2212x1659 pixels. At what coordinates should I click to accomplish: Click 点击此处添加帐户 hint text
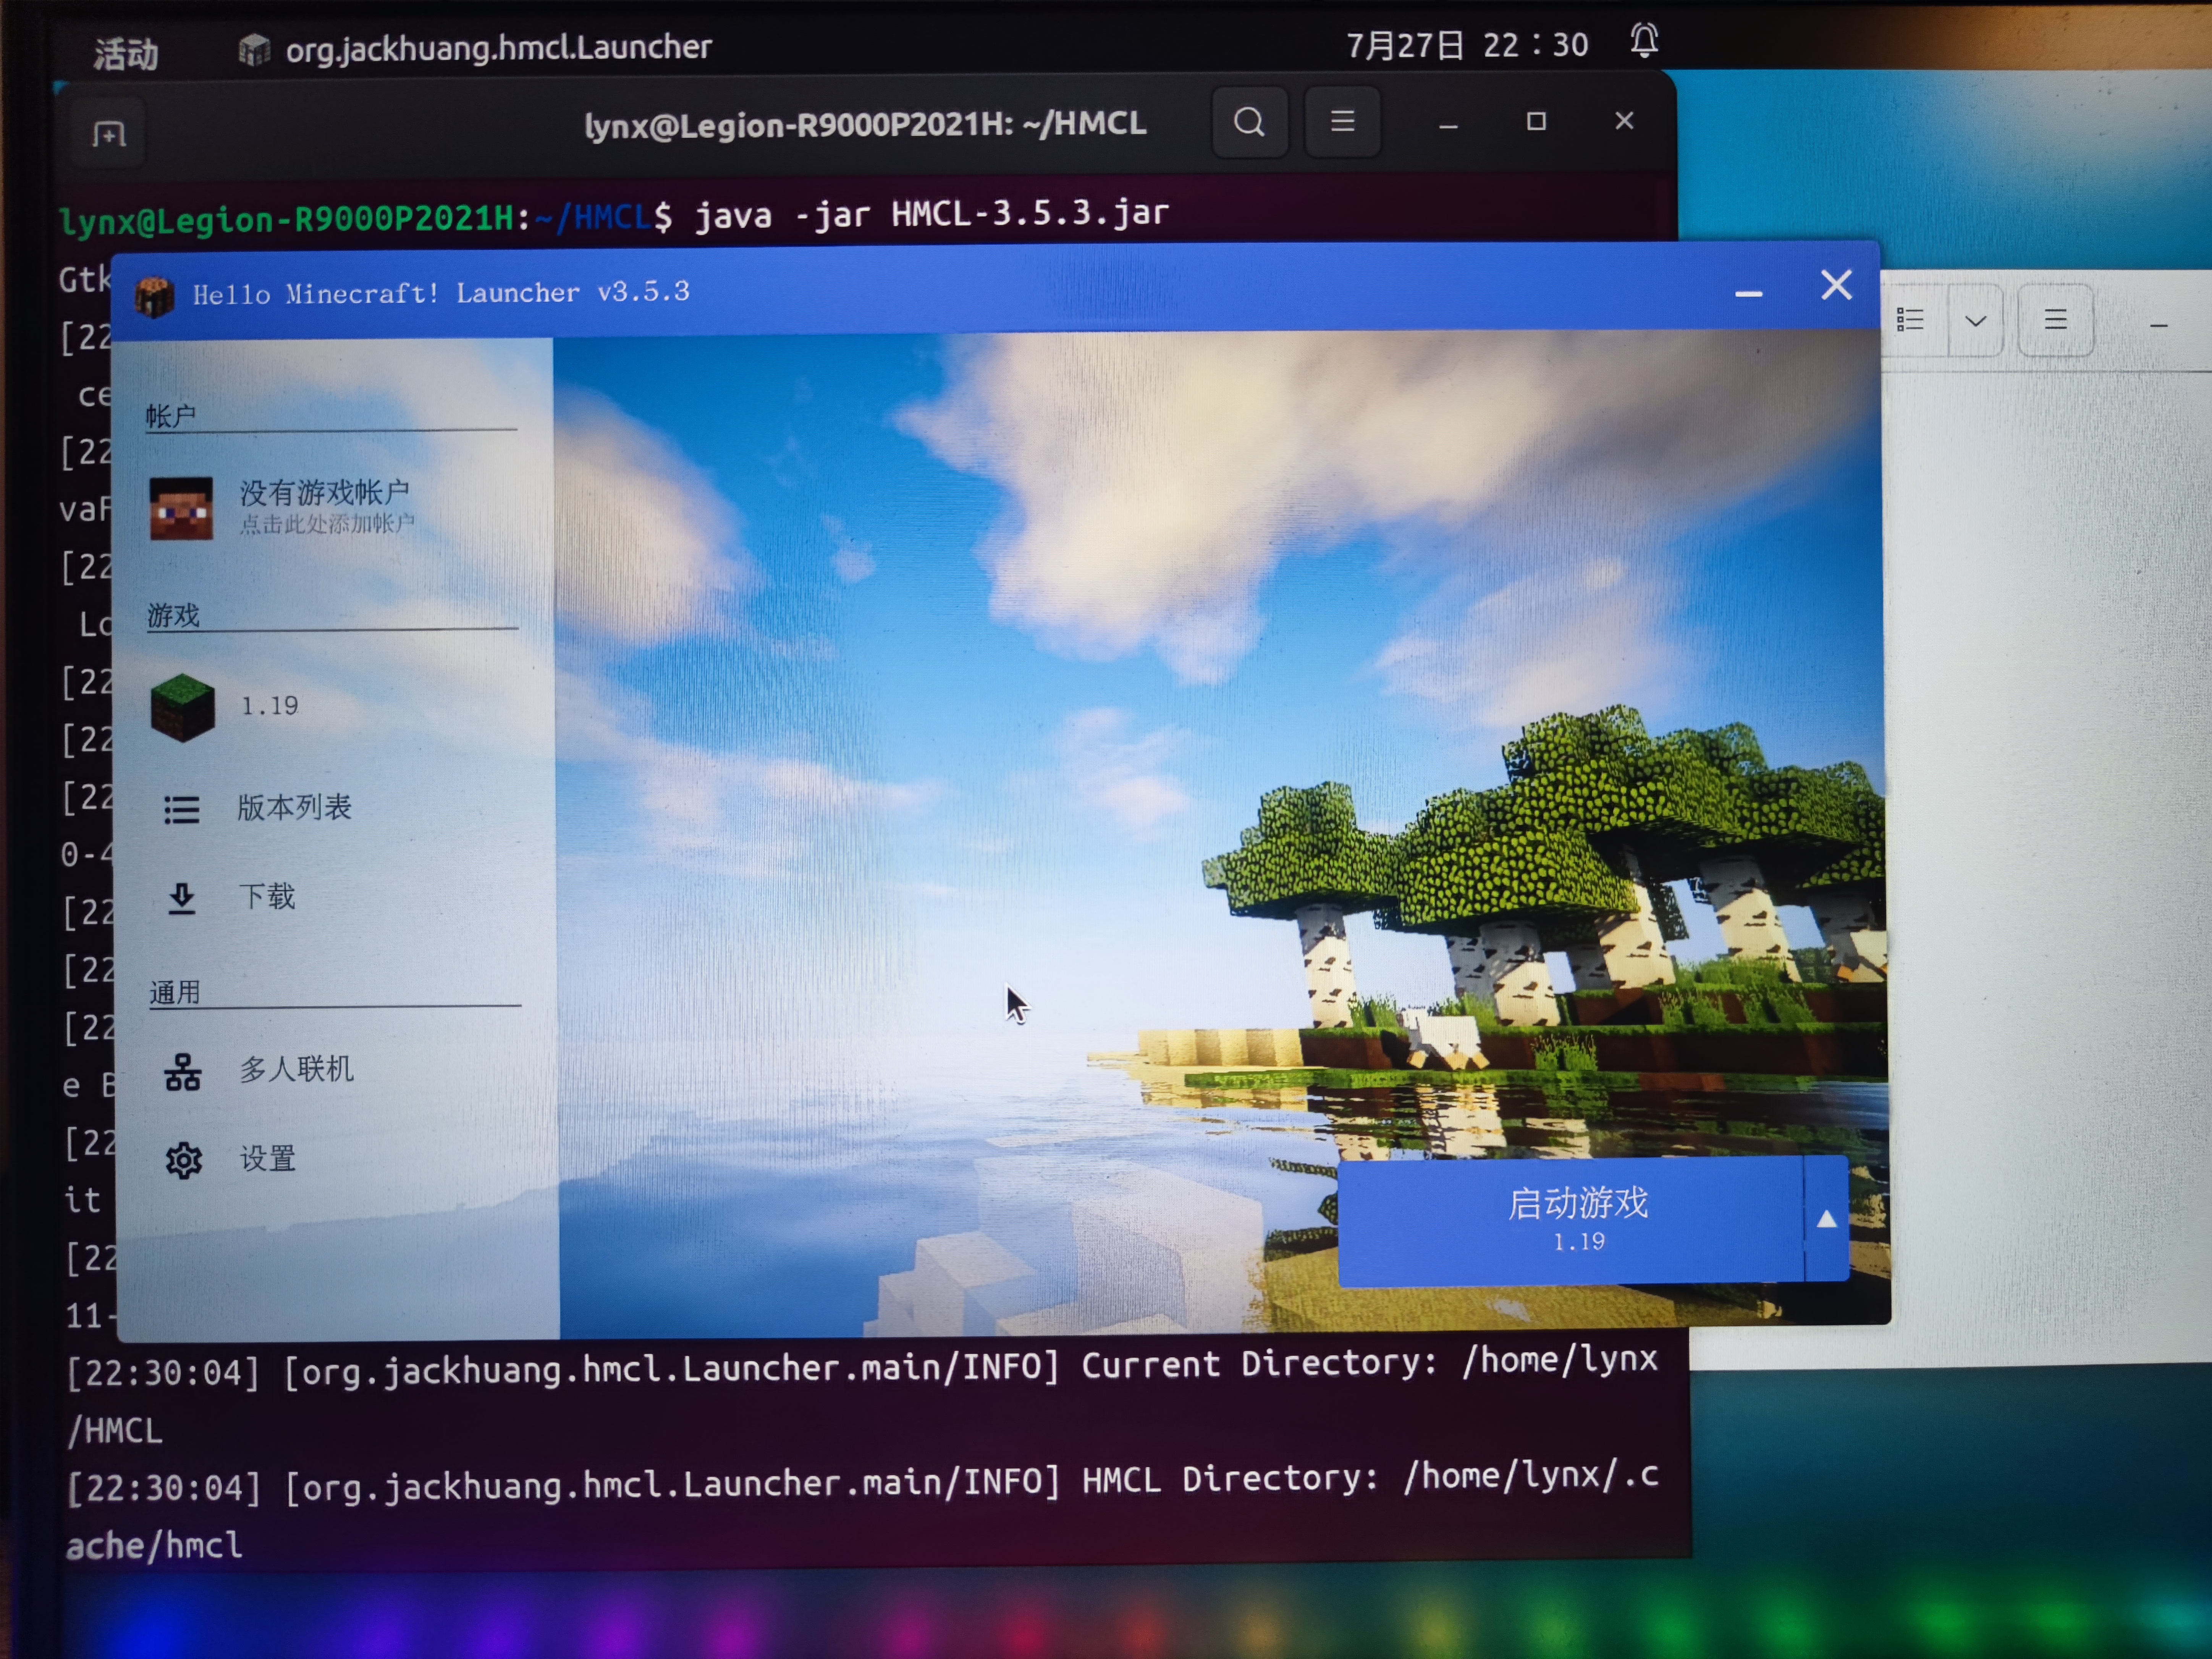(326, 524)
